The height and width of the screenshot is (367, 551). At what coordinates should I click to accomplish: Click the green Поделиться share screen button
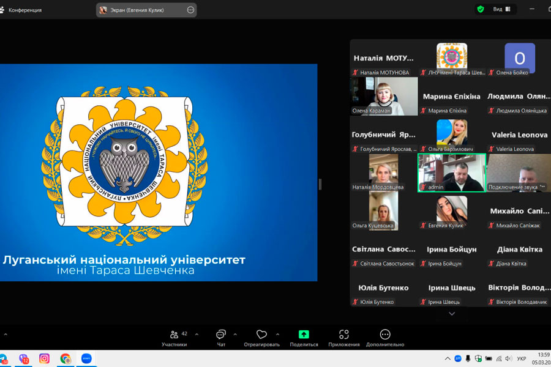(x=304, y=338)
